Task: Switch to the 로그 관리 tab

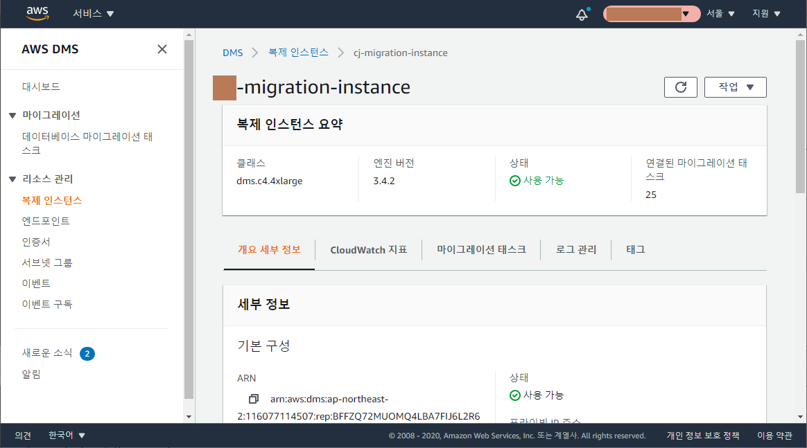Action: (576, 250)
